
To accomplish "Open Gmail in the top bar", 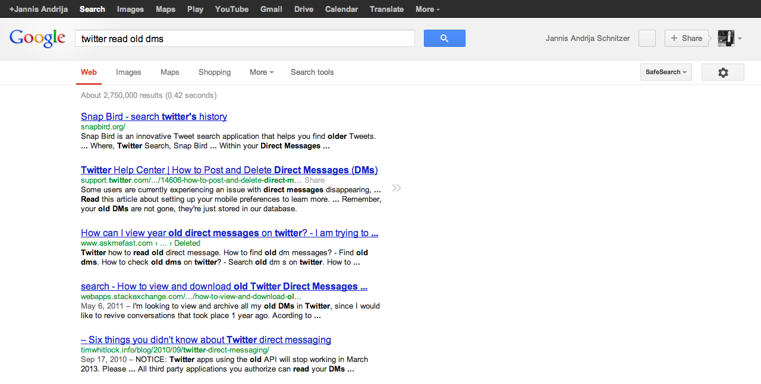I will (271, 9).
